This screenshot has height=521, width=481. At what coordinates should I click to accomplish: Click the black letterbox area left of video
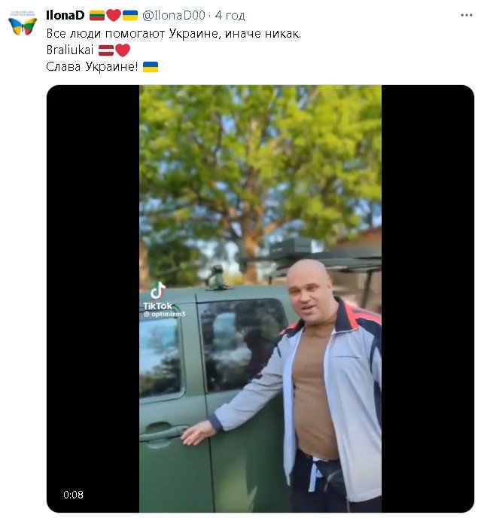[93, 299]
